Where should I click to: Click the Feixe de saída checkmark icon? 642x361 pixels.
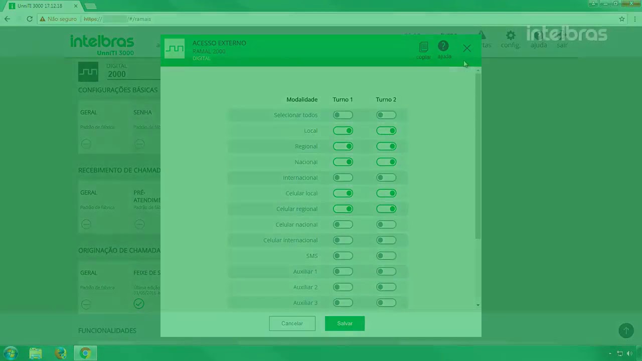(139, 304)
